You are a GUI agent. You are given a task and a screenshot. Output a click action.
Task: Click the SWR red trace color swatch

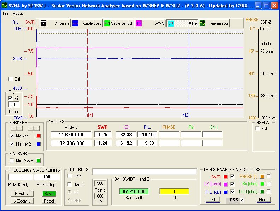click(x=226, y=177)
